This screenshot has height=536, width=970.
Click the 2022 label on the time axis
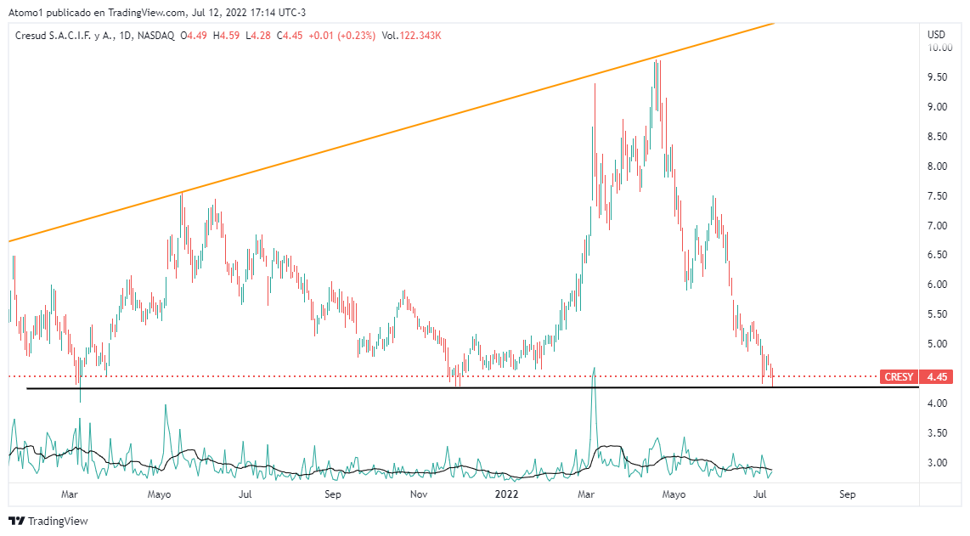pos(508,494)
